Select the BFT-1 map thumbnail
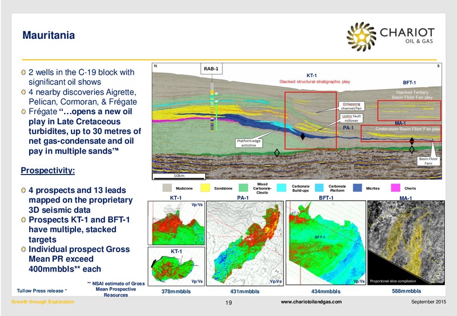The width and height of the screenshot is (457, 316). pyautogui.click(x=326, y=242)
